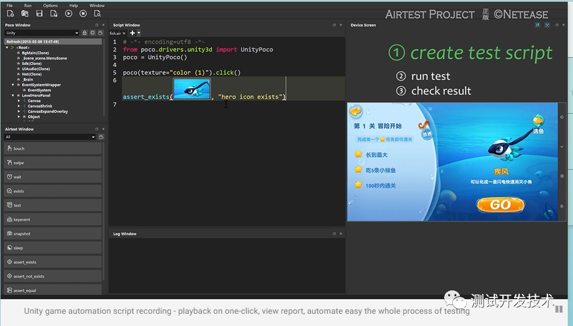Select _Scene_scene.MenuScene tree row
Screen dimensions: 573x326
point(44,58)
